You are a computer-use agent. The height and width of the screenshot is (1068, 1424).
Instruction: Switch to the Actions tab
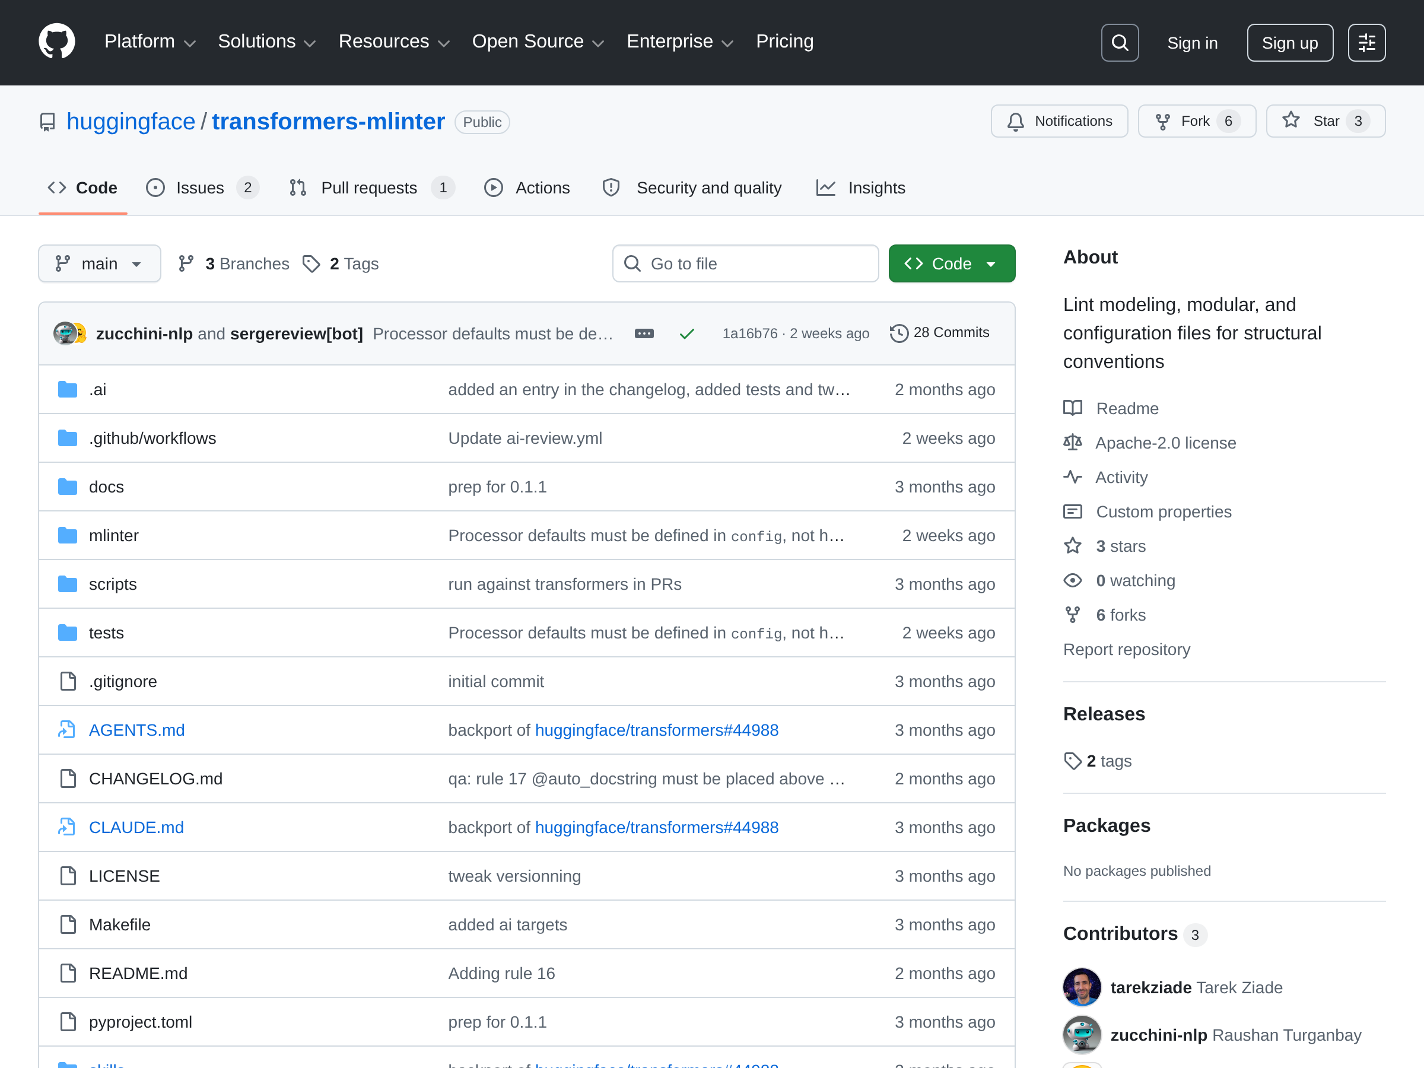[x=527, y=188]
